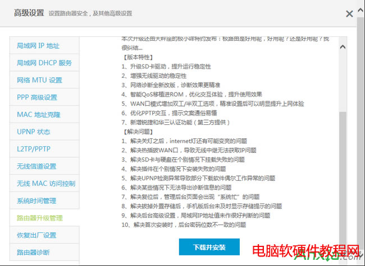Click the 下载并安装 button
This screenshot has width=365, height=266.
tap(209, 247)
